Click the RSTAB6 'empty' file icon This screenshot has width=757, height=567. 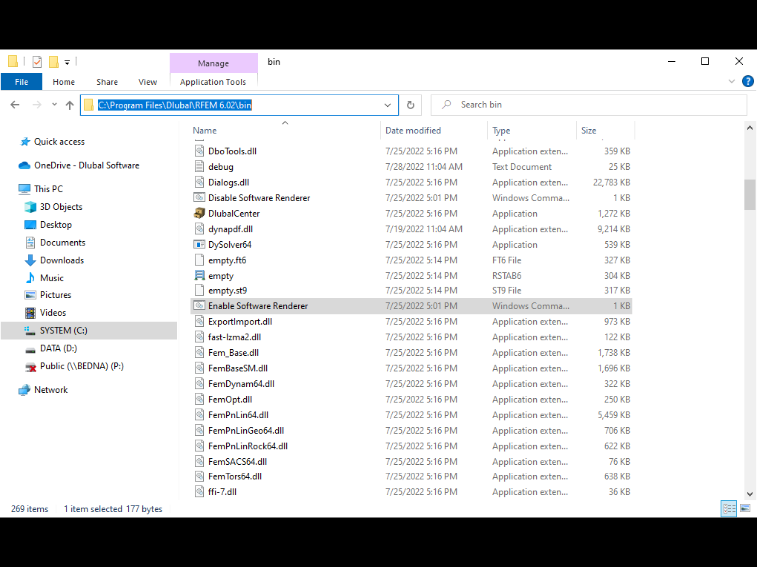point(199,276)
